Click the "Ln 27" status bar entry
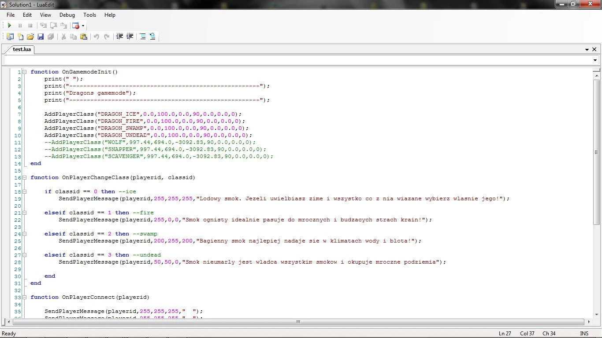Image resolution: width=602 pixels, height=338 pixels. pyautogui.click(x=505, y=334)
